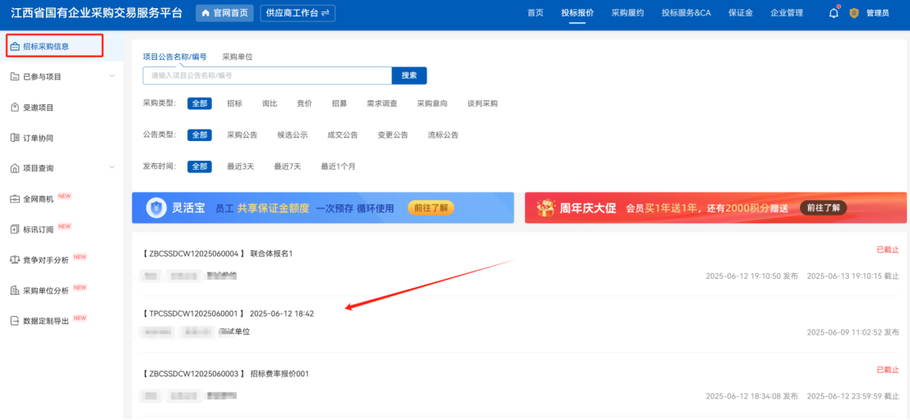Open project TPCSSDCW12025060001 entry
Viewport: 910px width, 420px height.
[x=228, y=313]
